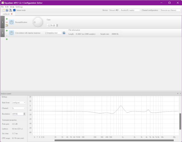Toggle power for Preamplification filter
Screen dimensions: 182x142
pyautogui.click(x=11, y=22)
